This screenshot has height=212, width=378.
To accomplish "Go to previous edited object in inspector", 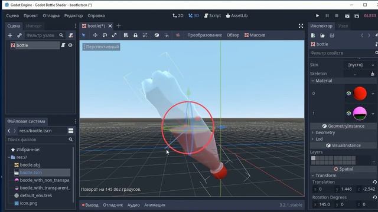I will pyautogui.click(x=362, y=35).
